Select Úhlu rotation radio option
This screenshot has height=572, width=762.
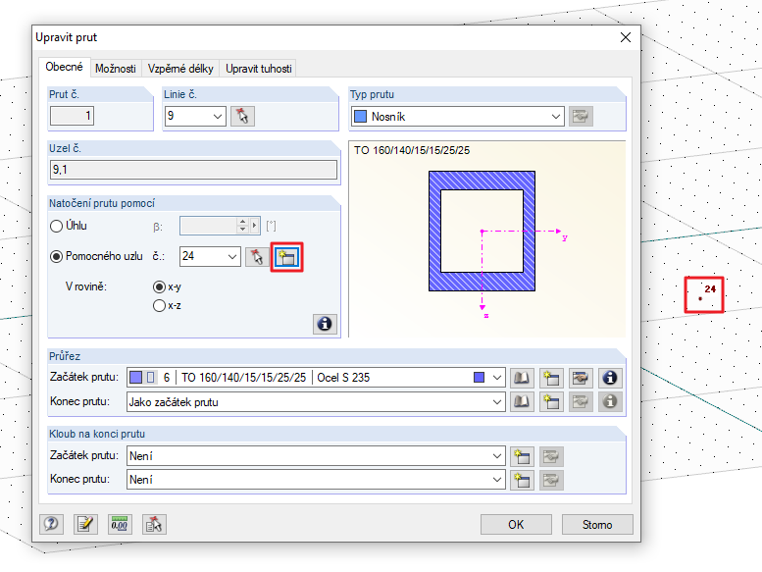[56, 226]
